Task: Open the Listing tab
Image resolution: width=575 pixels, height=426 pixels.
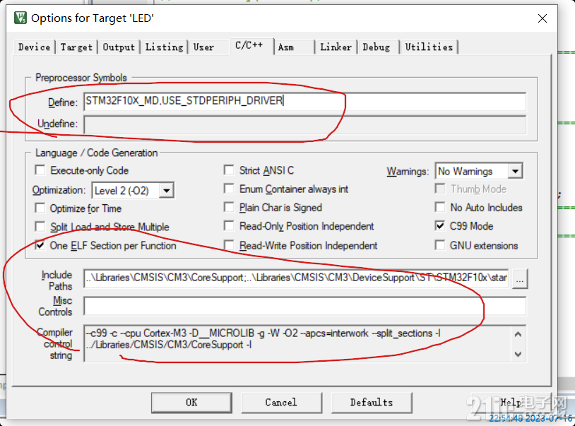Action: point(164,47)
